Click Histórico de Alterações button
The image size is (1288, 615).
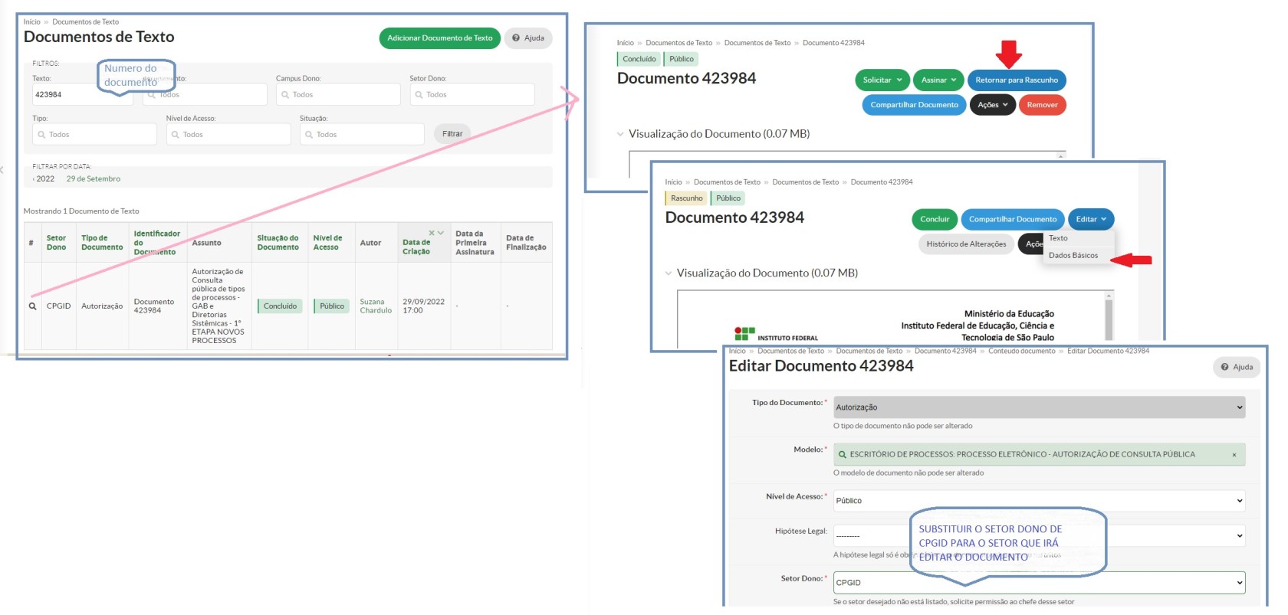click(966, 244)
